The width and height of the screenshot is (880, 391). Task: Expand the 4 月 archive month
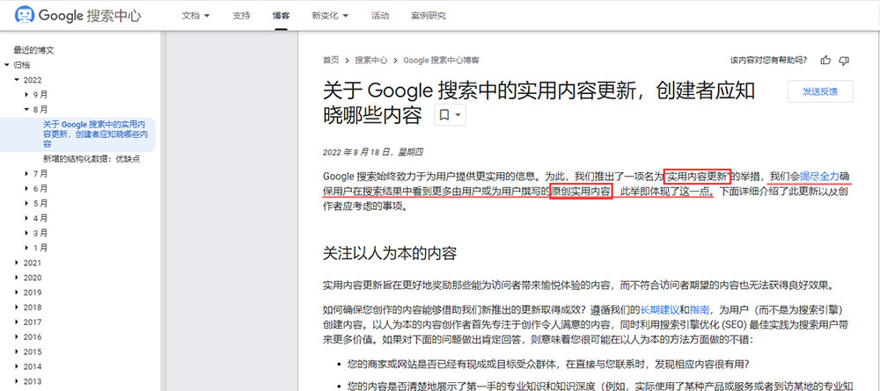pyautogui.click(x=26, y=218)
